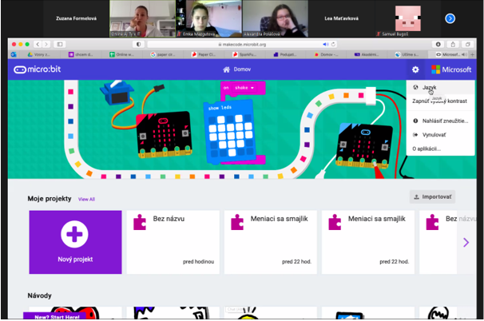Click Safari forward button
The image size is (484, 321).
46,45
